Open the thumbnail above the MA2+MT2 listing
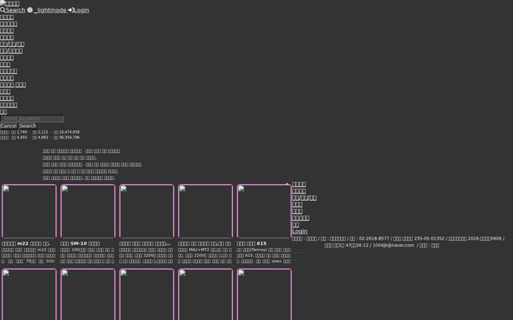Screen dimensions: 513x320 coord(205,211)
